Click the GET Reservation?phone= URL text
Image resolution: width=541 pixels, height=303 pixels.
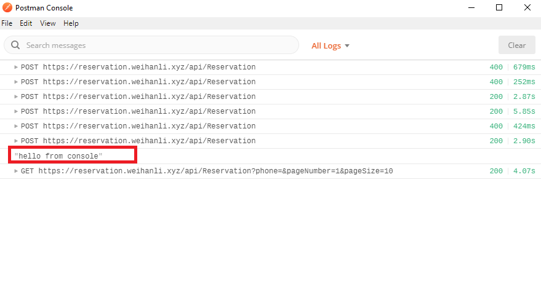click(x=215, y=171)
